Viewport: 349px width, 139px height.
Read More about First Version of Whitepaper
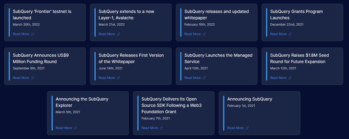107,78
